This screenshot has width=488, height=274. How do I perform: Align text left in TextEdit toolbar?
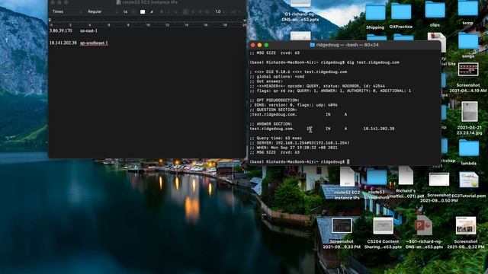(186, 12)
